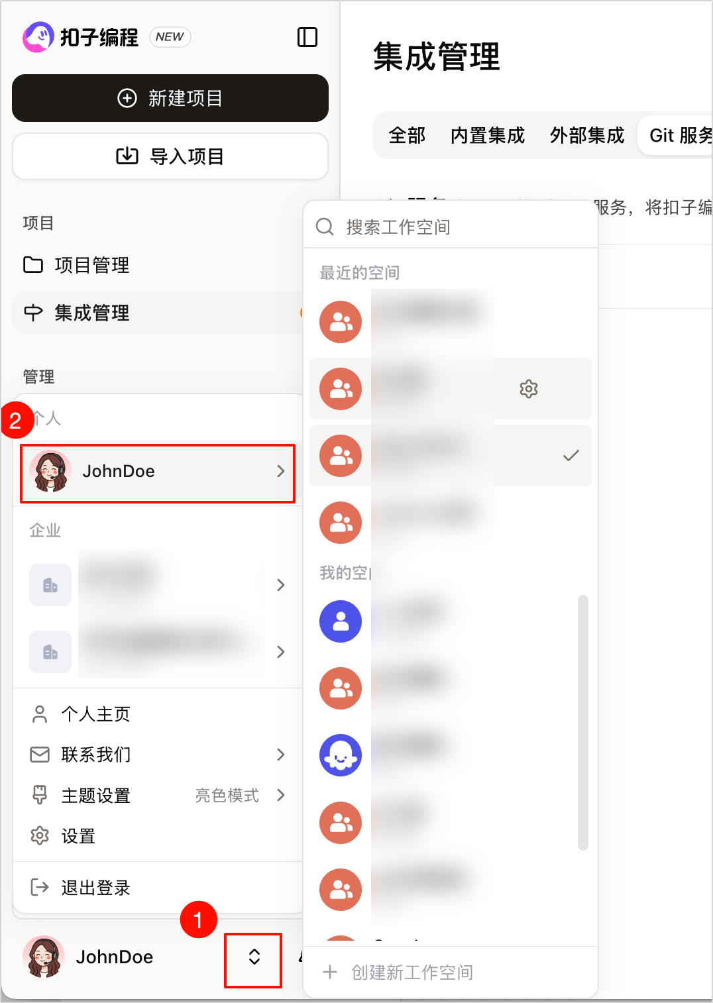Click the Coze coding logo icon
This screenshot has width=713, height=1003.
pos(38,37)
